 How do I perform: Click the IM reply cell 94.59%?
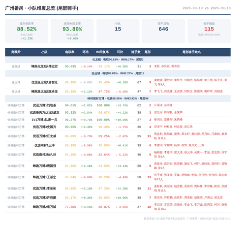[x=104, y=166]
